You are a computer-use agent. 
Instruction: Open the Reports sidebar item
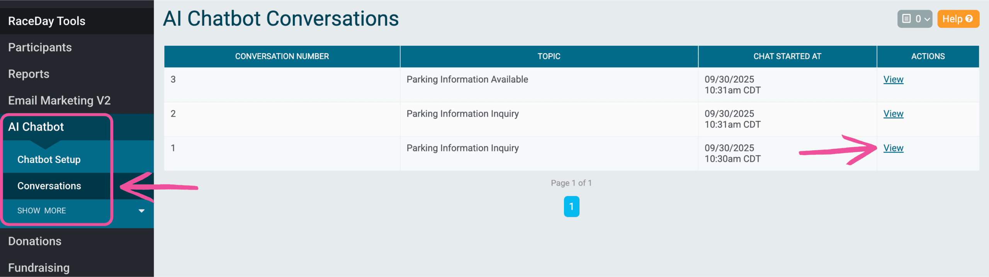(x=29, y=74)
